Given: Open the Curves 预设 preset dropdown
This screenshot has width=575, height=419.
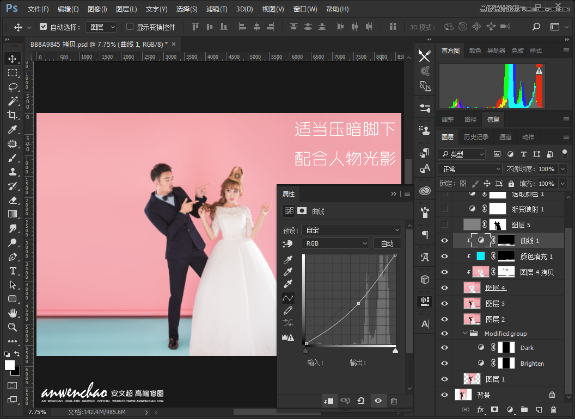Looking at the screenshot, I should (351, 230).
